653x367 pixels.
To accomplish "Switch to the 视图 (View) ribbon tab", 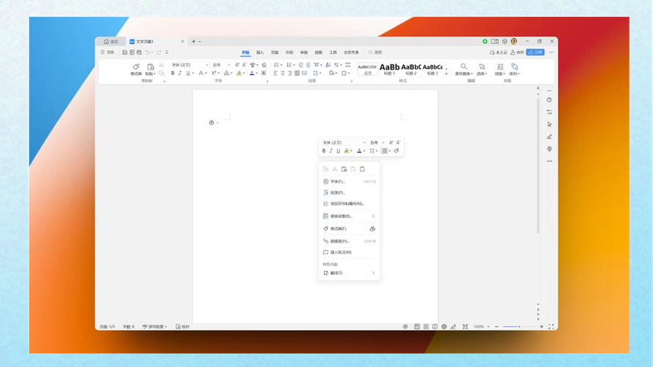I will click(x=318, y=53).
